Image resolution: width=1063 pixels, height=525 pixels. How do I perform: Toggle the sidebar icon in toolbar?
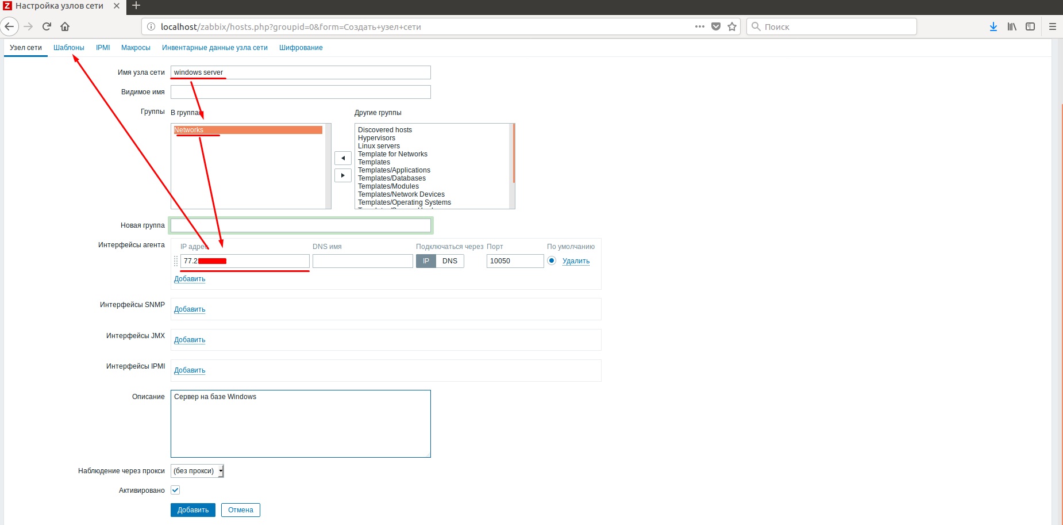[x=1030, y=26]
